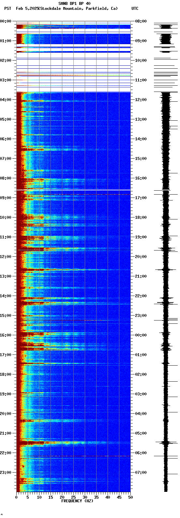Click the 00:00 UTC time label
180x518 pixels.
pyautogui.click(x=141, y=335)
